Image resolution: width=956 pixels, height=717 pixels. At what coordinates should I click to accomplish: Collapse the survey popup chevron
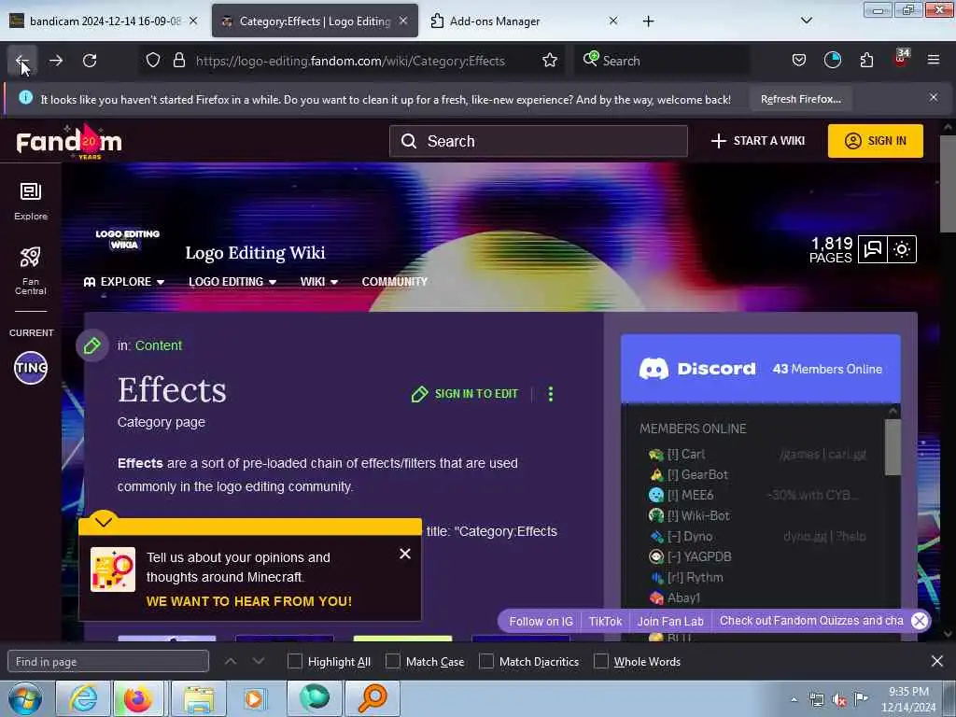pyautogui.click(x=103, y=521)
